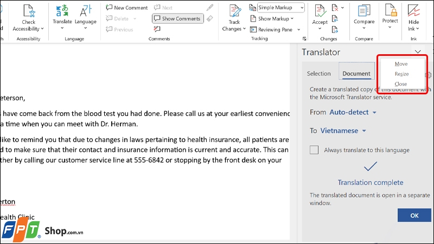This screenshot has height=244, width=434.
Task: Click the line 'contact and insurance information is current'
Action: 144,150
